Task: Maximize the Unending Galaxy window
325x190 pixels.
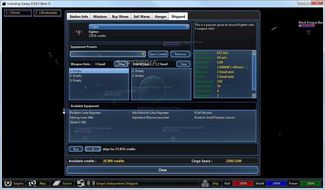Action: pyautogui.click(x=308, y=3)
